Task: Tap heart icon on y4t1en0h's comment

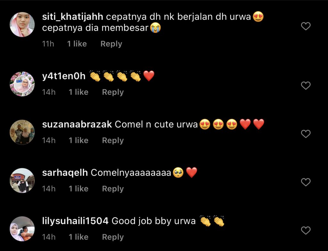Action: click(x=306, y=85)
